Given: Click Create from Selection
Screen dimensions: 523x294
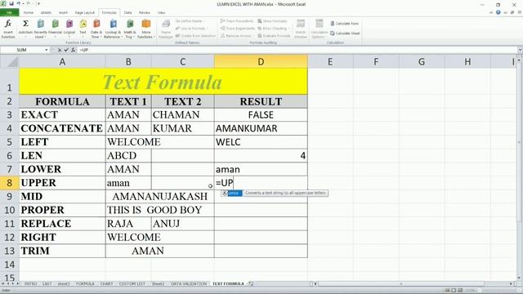Looking at the screenshot, I should (195, 36).
